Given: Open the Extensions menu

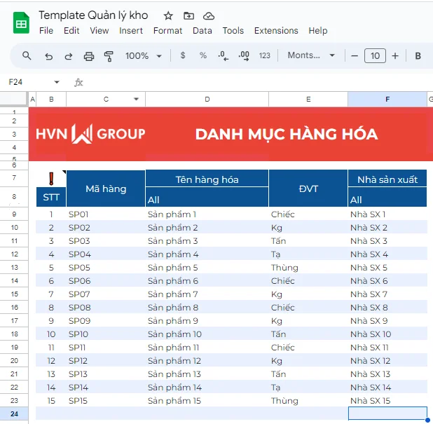Looking at the screenshot, I should point(276,31).
